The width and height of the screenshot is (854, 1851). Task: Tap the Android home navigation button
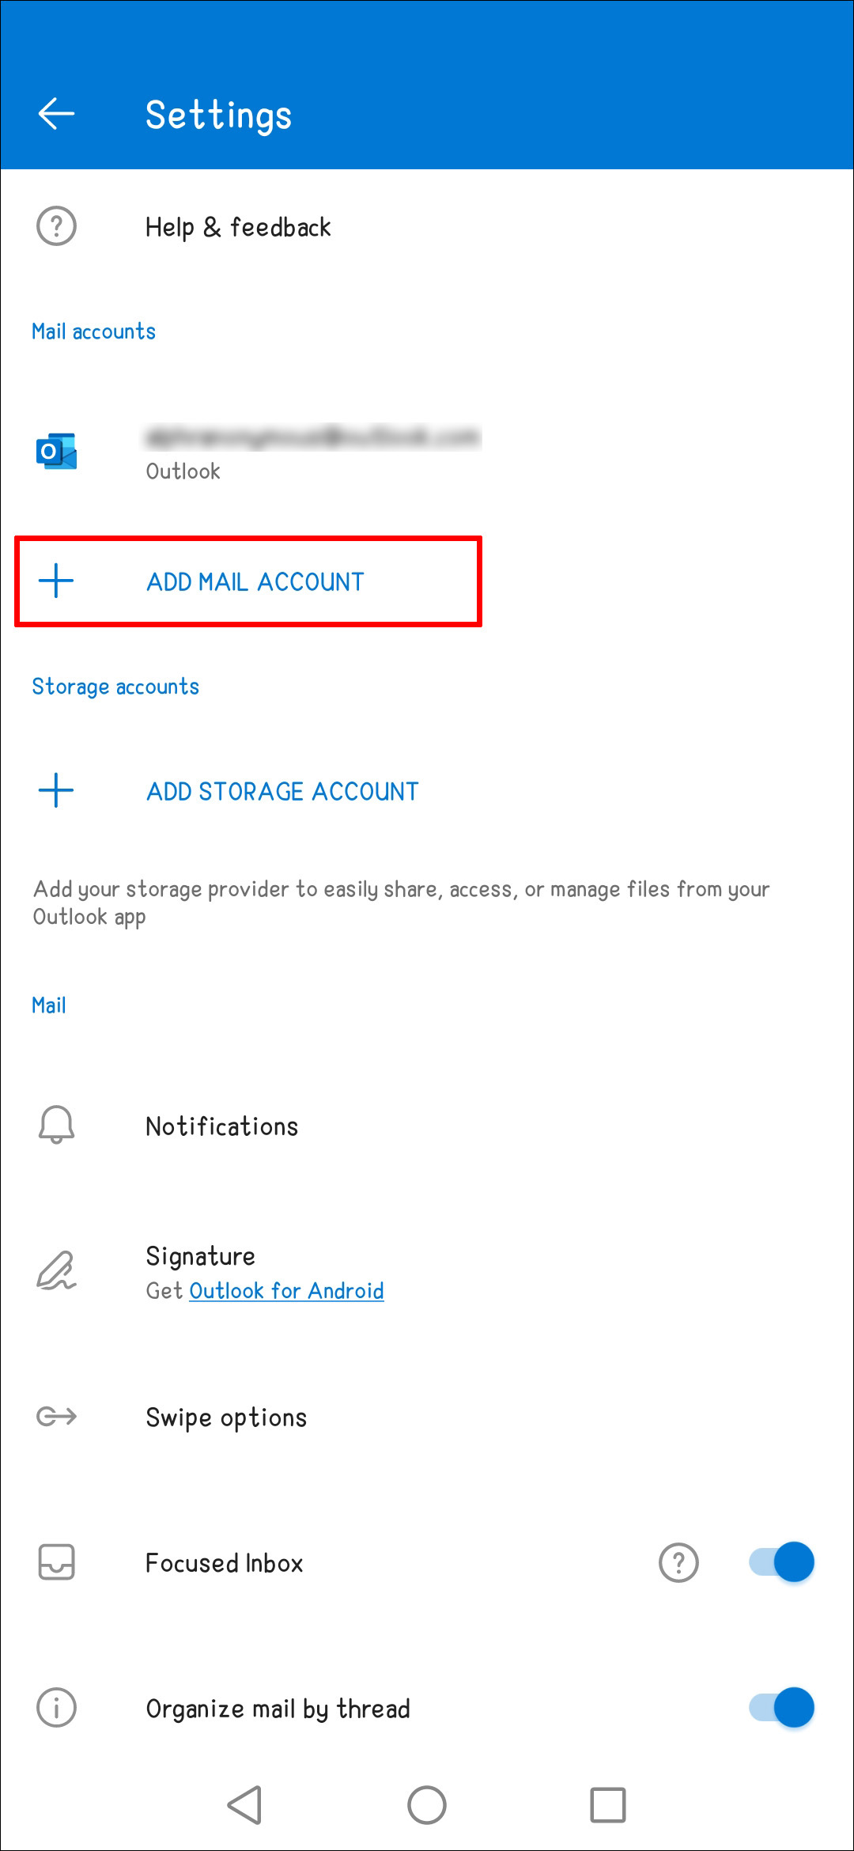point(427,1806)
